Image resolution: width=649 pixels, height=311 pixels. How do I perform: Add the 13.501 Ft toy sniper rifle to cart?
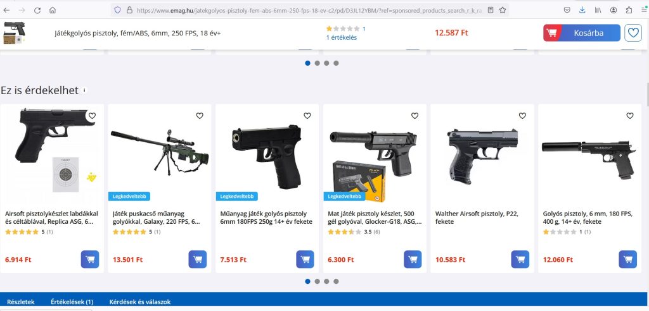point(198,259)
